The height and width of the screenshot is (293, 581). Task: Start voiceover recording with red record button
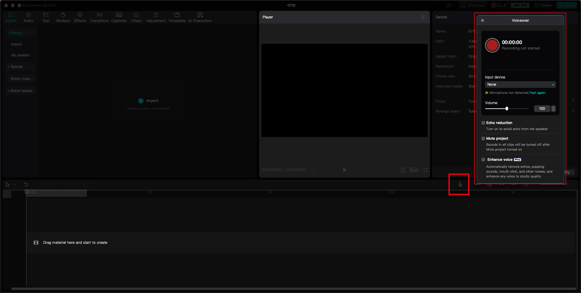[x=492, y=45]
